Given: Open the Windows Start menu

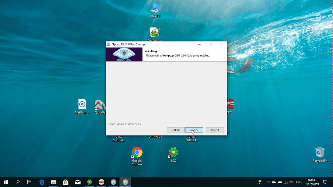Looking at the screenshot, I should [x=6, y=182].
